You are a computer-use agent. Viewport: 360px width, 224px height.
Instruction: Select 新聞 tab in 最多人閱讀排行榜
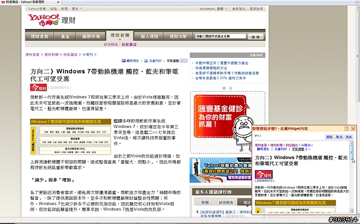click(205, 202)
